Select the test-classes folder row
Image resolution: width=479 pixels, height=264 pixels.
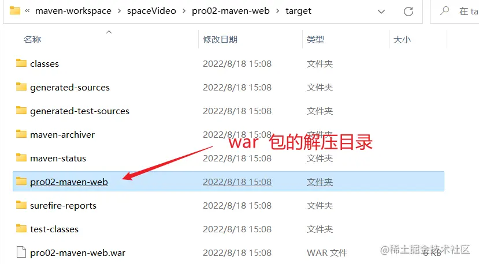(x=228, y=229)
